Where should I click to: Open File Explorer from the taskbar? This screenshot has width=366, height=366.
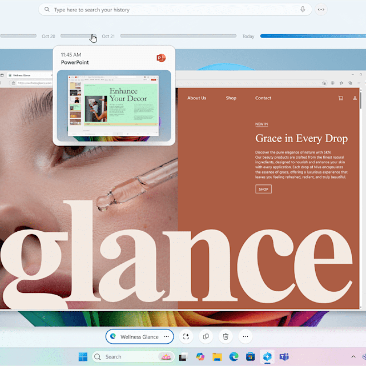click(217, 356)
